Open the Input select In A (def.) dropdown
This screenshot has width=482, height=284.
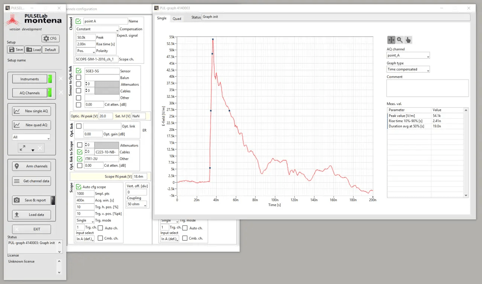(85, 239)
